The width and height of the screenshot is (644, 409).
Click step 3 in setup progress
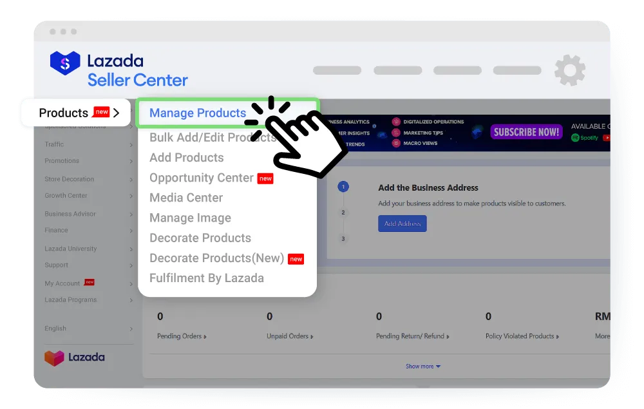click(343, 239)
